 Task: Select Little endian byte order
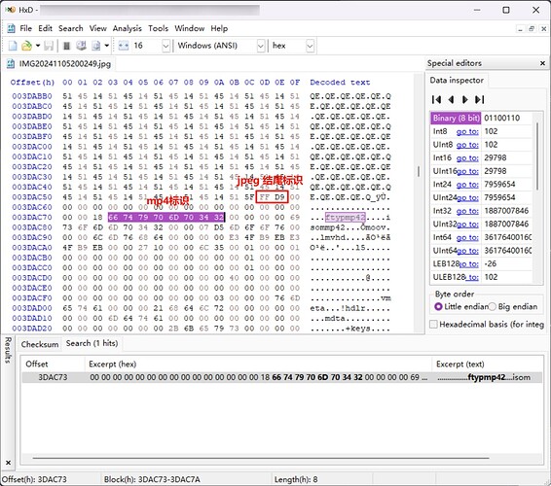[x=438, y=306]
